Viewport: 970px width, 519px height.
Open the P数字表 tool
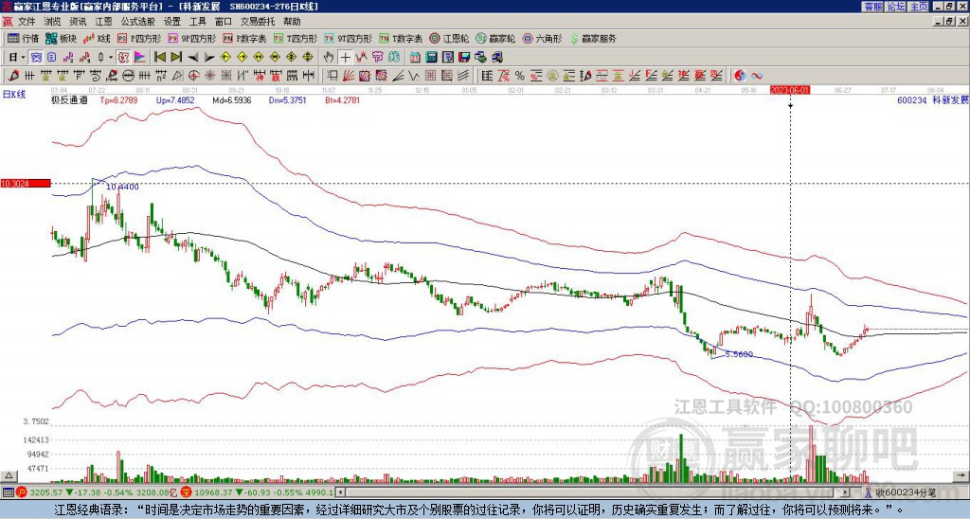pos(245,38)
